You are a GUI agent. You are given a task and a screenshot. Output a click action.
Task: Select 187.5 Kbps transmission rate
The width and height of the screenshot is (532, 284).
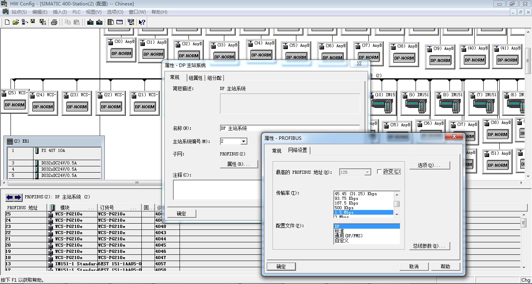coord(364,203)
